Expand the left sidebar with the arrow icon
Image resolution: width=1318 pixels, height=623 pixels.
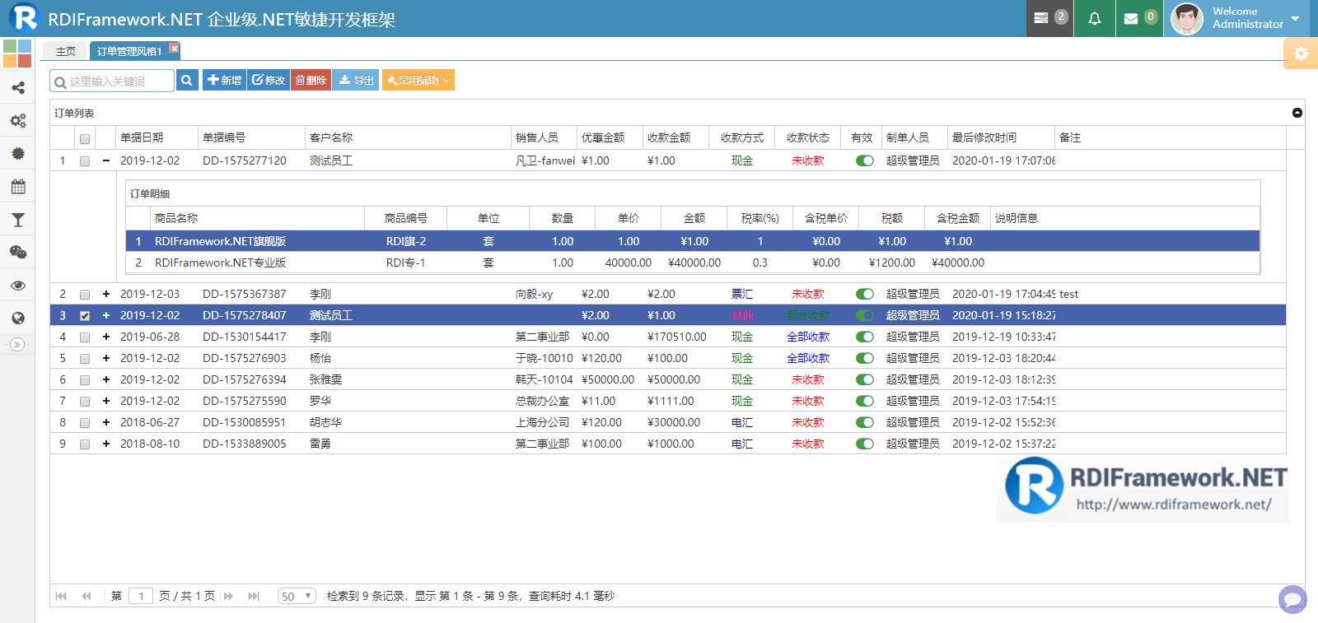(x=17, y=345)
